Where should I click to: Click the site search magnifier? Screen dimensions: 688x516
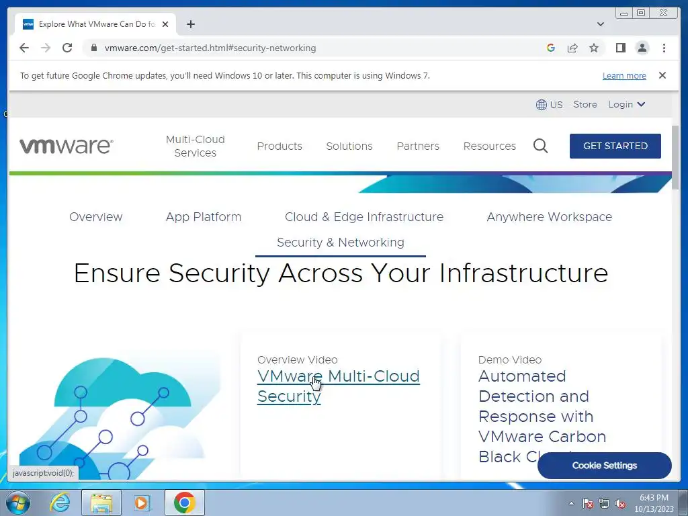[541, 146]
